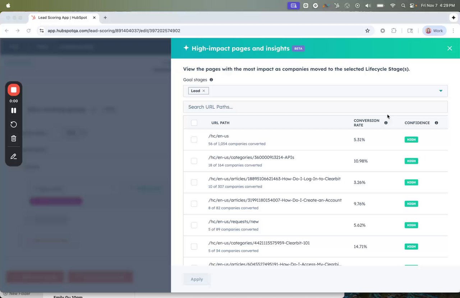Click the Confidence column info icon
The width and height of the screenshot is (460, 298).
point(436,123)
